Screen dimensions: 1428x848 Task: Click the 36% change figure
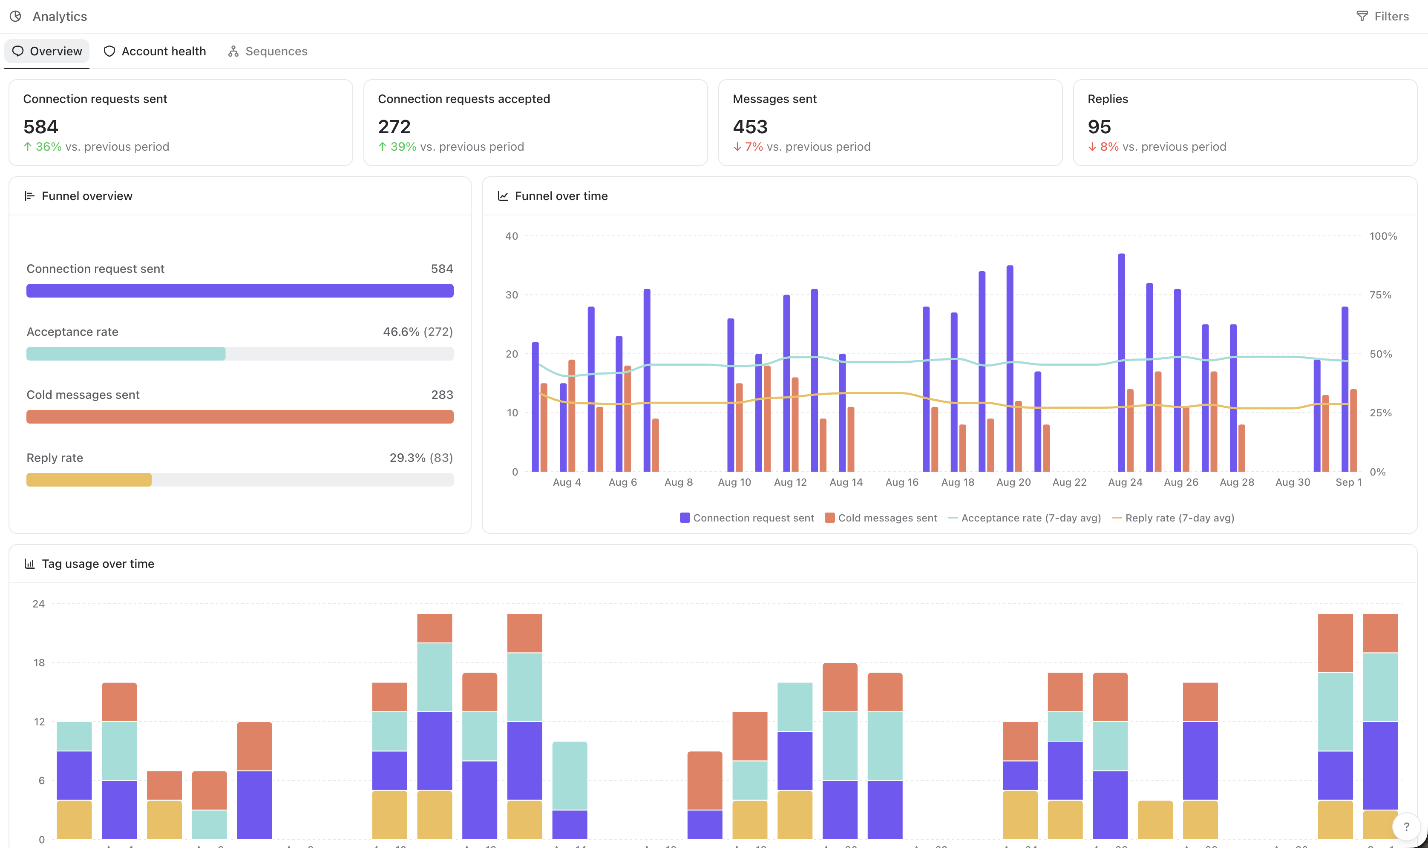[49, 147]
